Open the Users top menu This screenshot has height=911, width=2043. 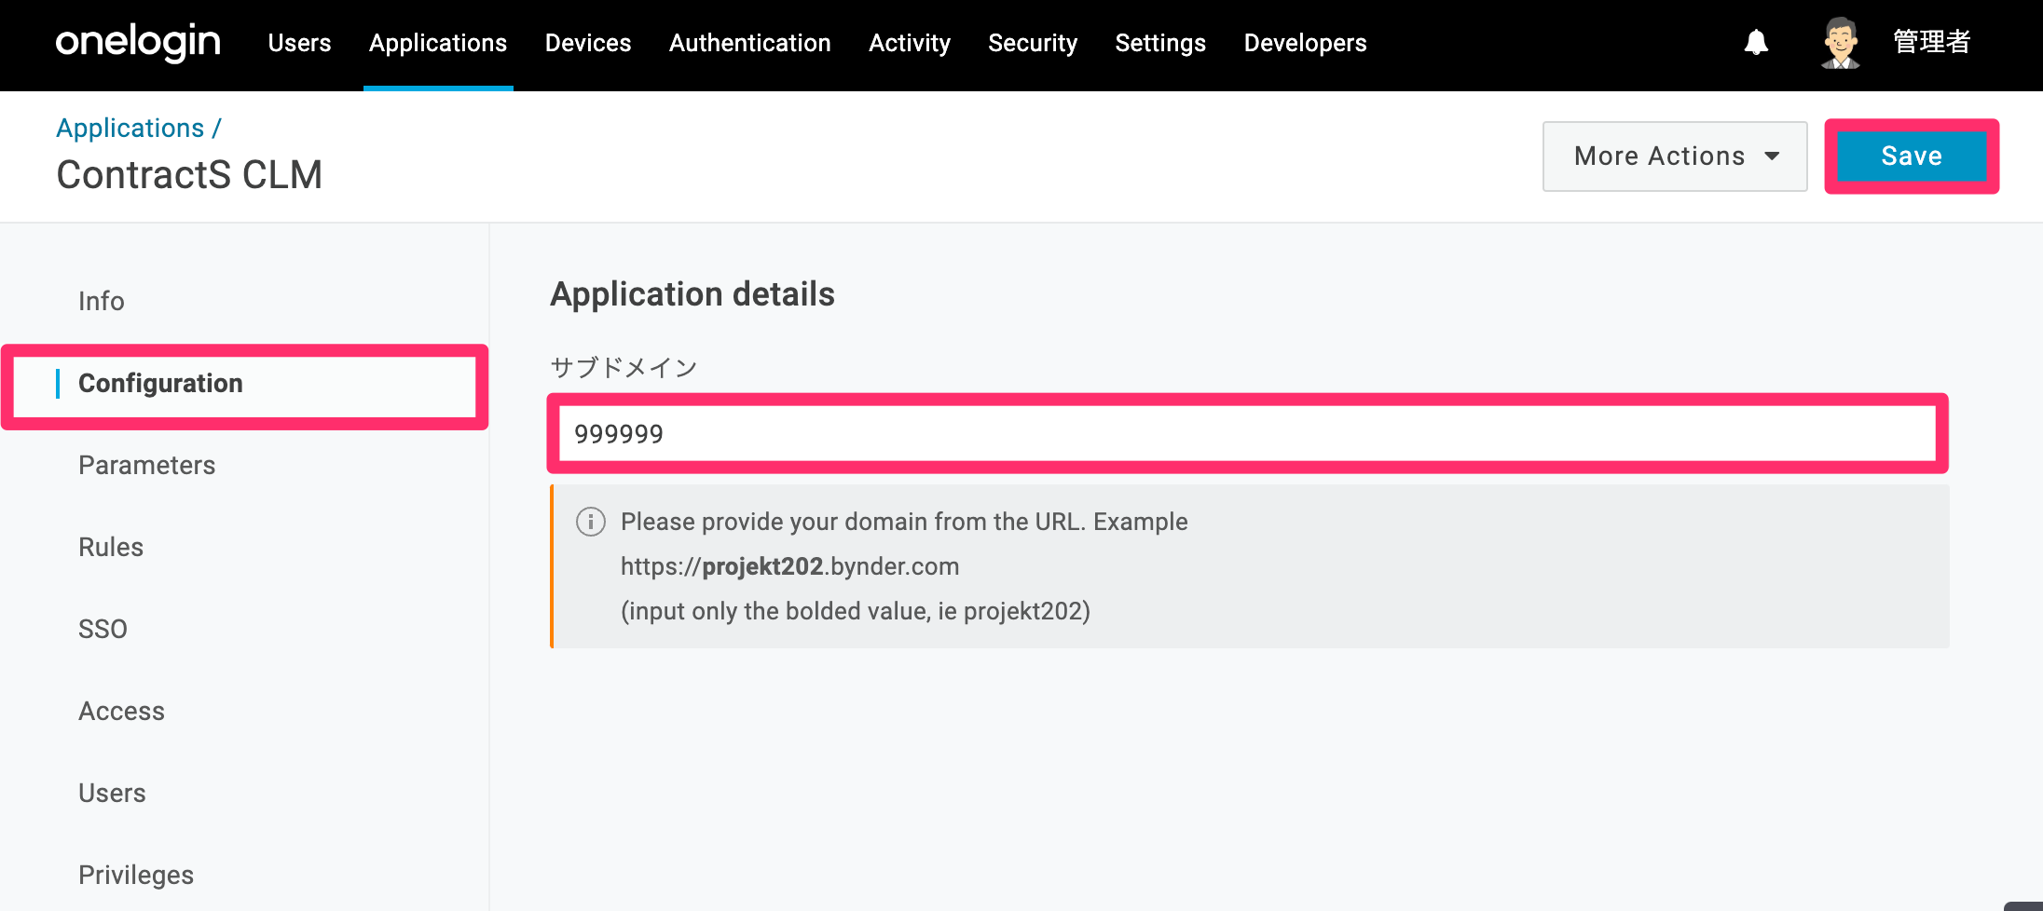(299, 43)
